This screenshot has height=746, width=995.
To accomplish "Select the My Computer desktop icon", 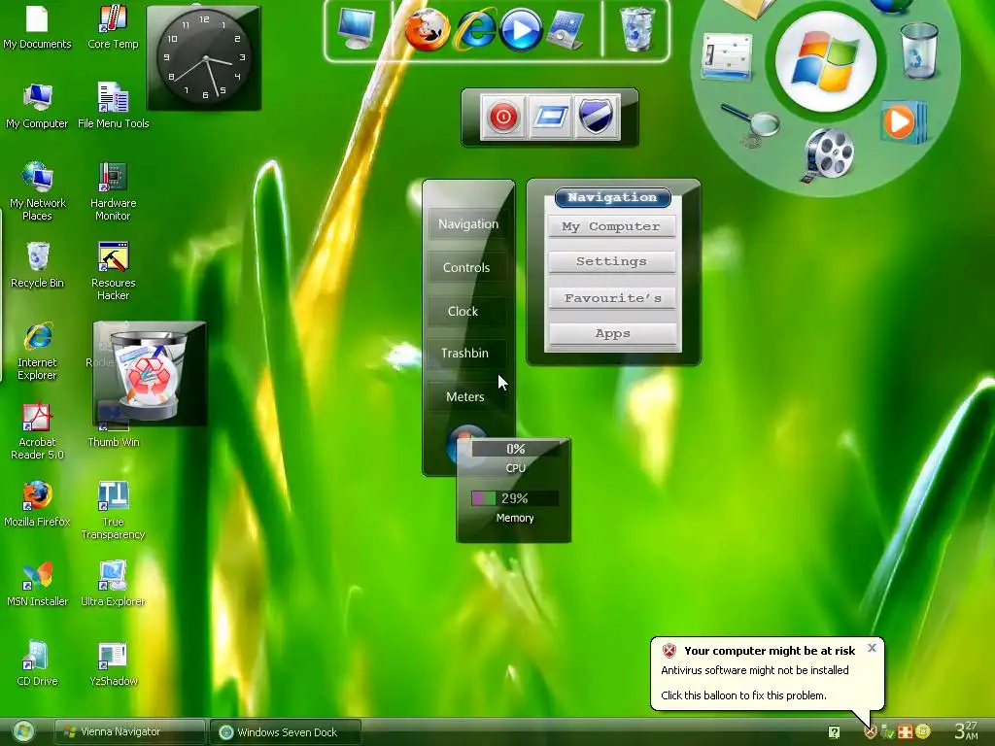I will (x=37, y=106).
